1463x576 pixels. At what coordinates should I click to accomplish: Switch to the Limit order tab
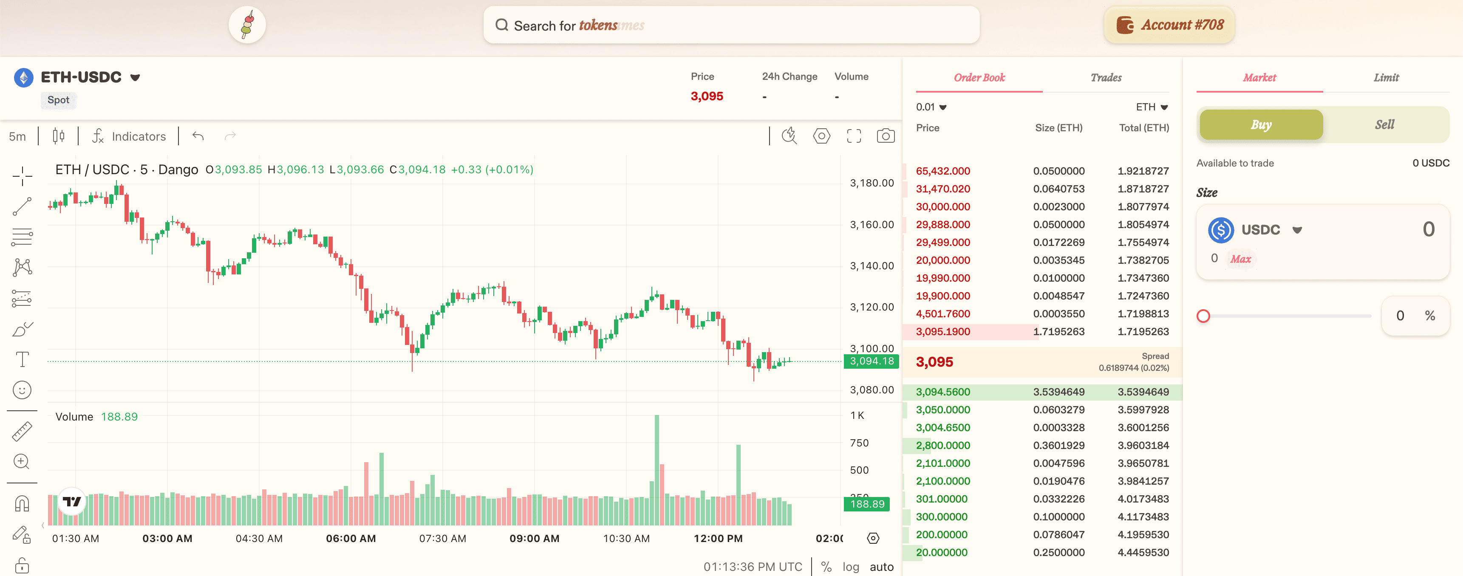point(1386,78)
